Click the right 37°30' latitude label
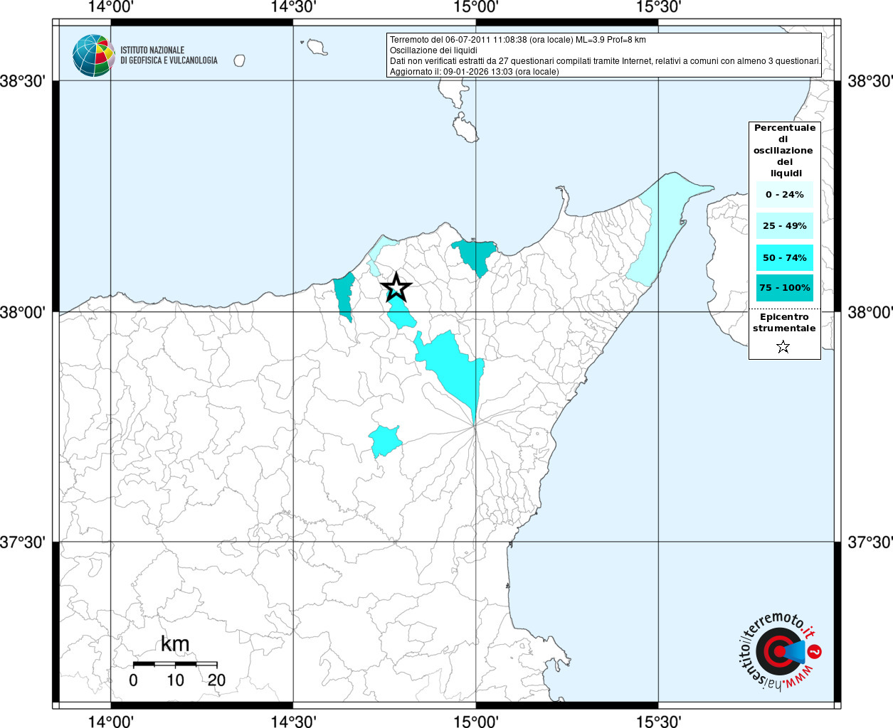This screenshot has width=893, height=728. [870, 542]
